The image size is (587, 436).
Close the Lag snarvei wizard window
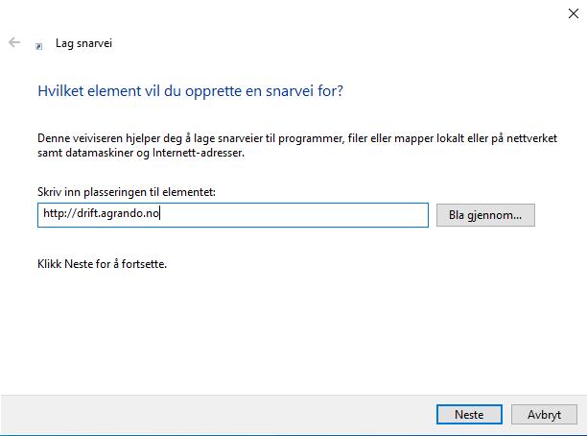(573, 12)
